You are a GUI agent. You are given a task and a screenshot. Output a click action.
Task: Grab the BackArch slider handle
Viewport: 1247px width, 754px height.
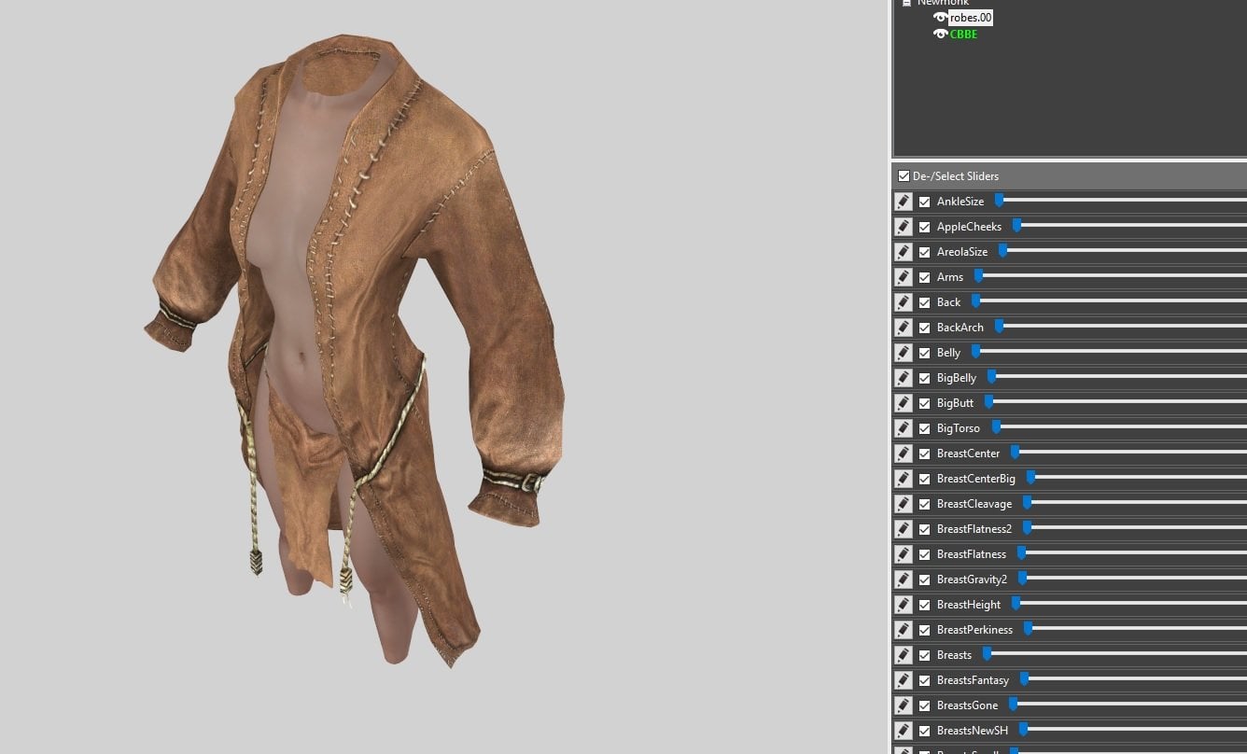click(999, 326)
